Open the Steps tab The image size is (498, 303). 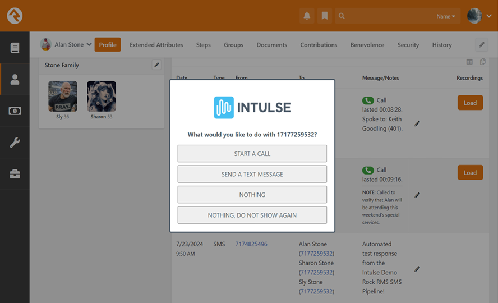tap(203, 45)
